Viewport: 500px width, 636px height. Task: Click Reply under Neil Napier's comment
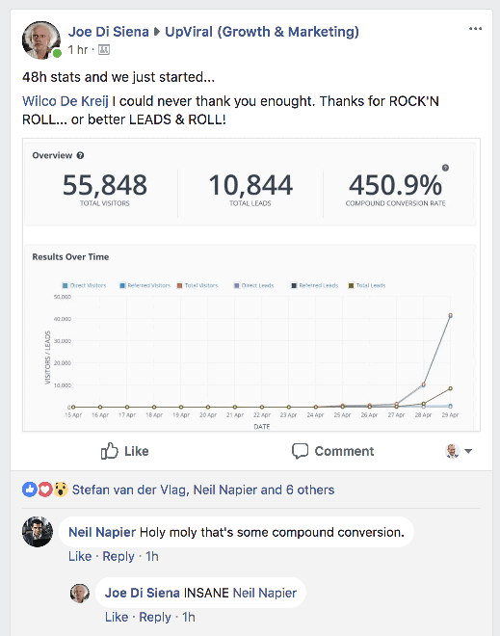tap(118, 556)
